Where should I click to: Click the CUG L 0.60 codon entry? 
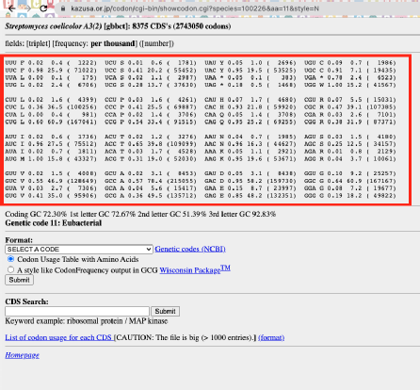[x=51, y=122]
